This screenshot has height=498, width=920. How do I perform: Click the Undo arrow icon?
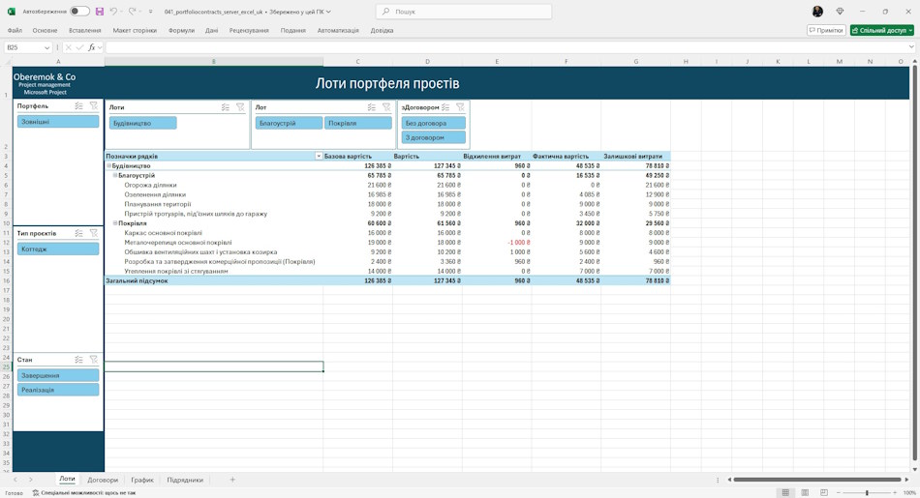click(114, 12)
